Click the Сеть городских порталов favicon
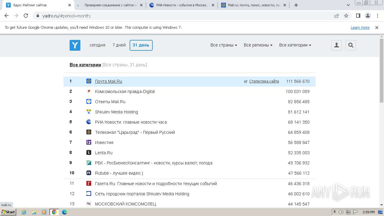 89,193
